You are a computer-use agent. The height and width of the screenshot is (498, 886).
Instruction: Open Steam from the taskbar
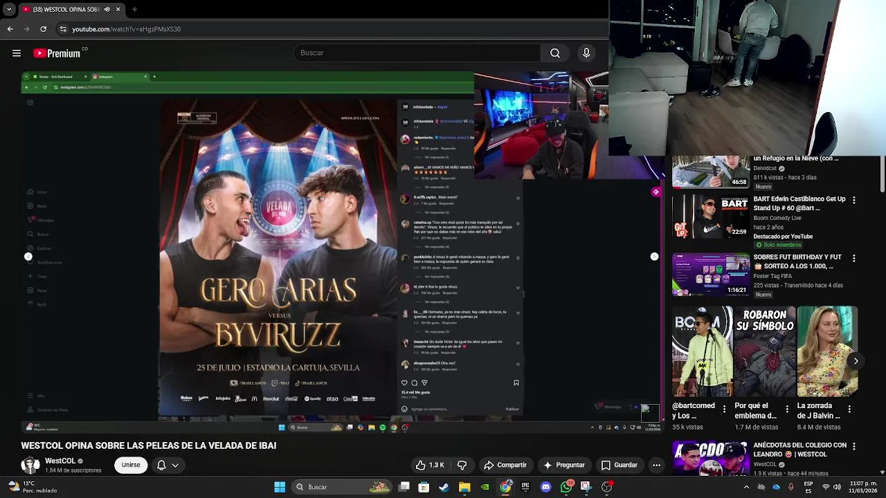444,487
